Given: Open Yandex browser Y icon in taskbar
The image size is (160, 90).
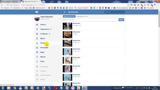Looking at the screenshot, I should coord(73,88).
